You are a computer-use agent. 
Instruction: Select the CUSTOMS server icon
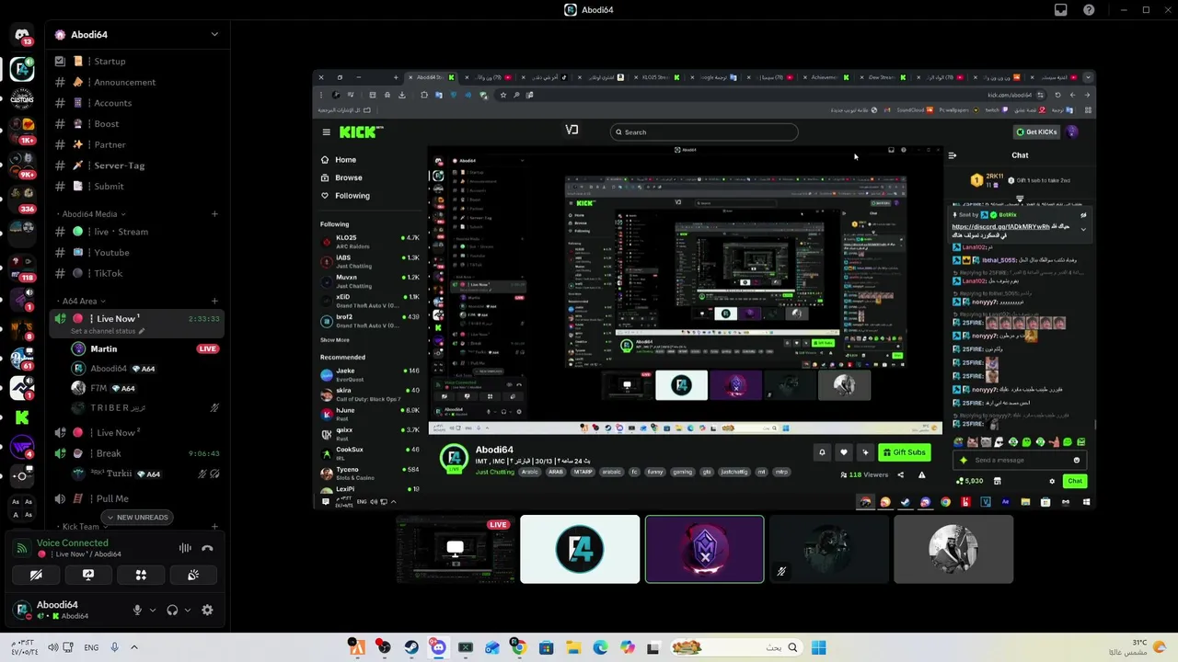click(22, 97)
